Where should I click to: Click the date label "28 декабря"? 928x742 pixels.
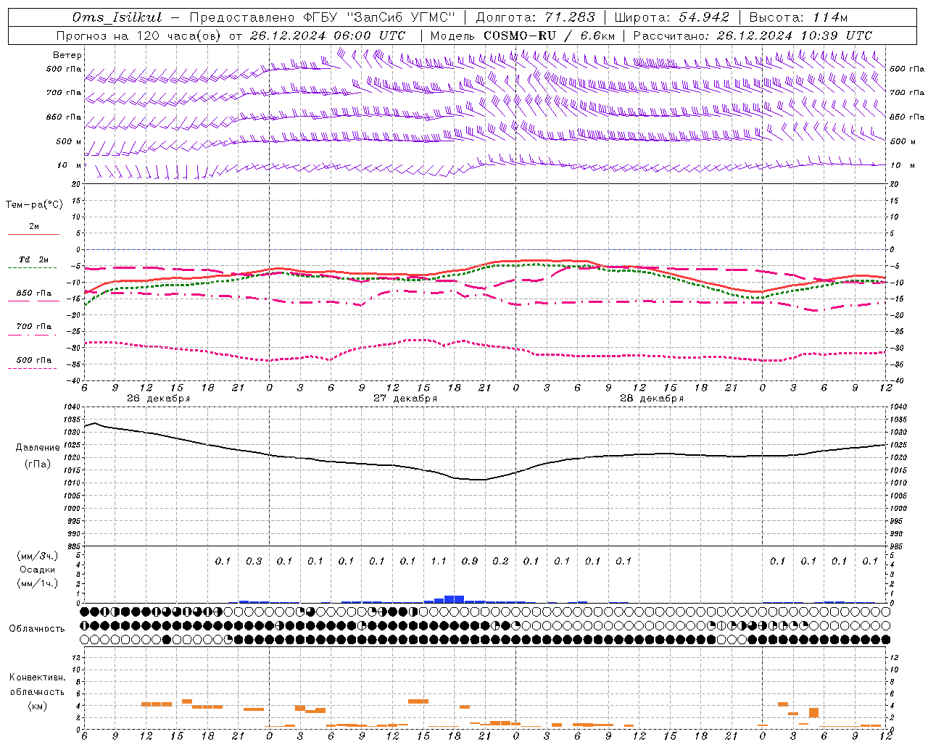(x=652, y=399)
